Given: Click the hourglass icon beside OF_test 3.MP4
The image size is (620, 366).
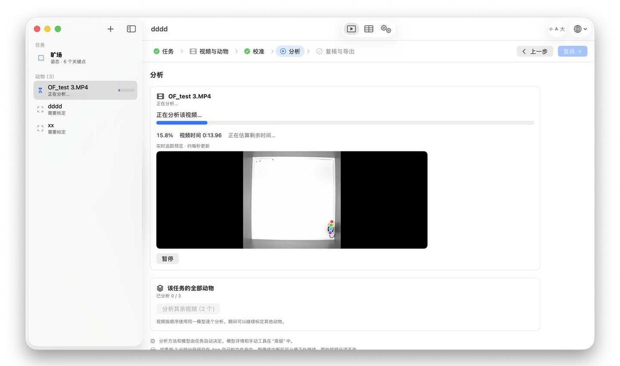Looking at the screenshot, I should [40, 91].
